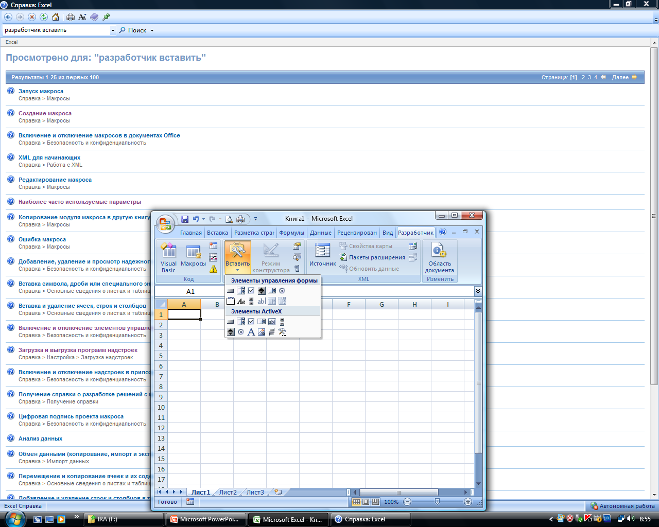Open the Customize Quick Access Toolbar dropdown
The width and height of the screenshot is (659, 527).
tap(255, 219)
